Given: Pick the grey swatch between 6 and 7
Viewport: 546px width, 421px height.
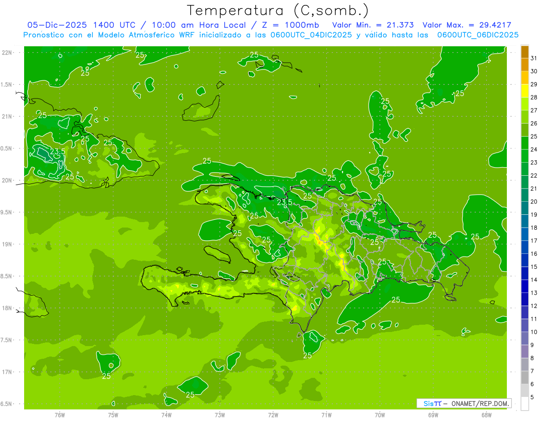Looking at the screenshot, I should point(525,377).
